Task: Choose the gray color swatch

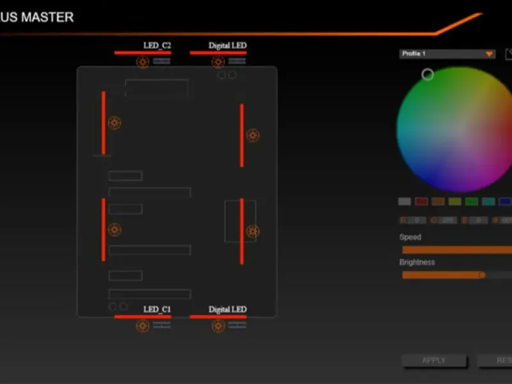Action: point(404,202)
